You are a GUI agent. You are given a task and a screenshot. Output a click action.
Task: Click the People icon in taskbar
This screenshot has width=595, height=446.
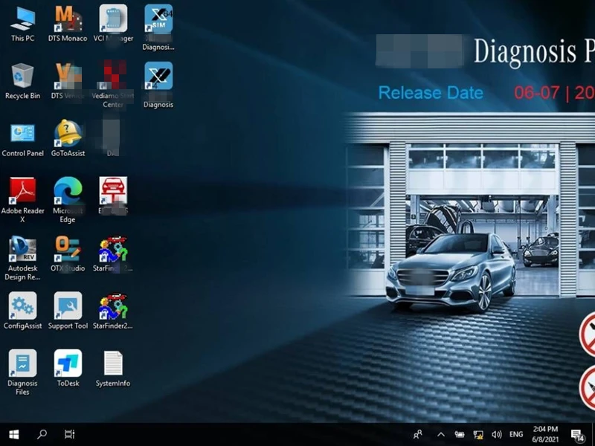tap(418, 434)
